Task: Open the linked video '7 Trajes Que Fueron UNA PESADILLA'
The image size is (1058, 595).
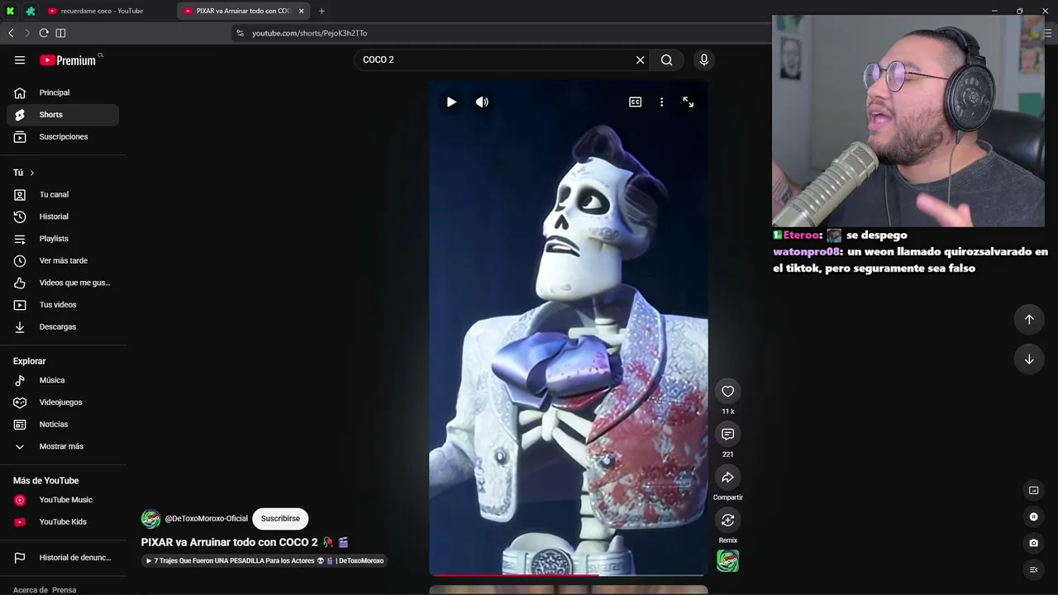Action: coord(264,560)
